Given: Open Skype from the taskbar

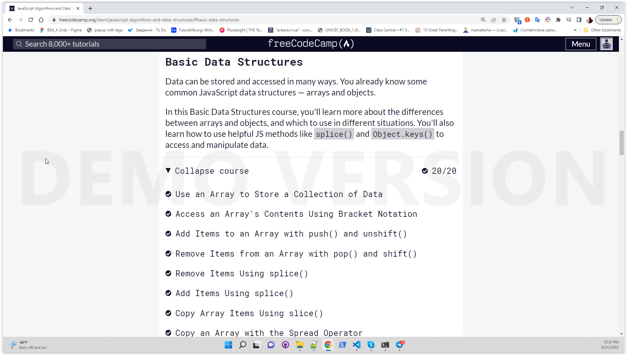Looking at the screenshot, I should [x=371, y=345].
